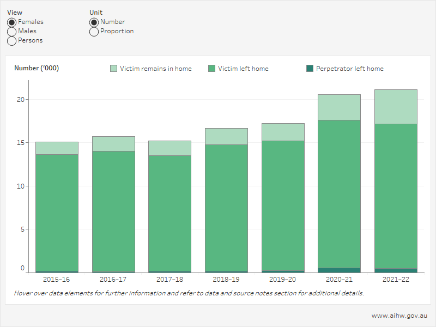Image resolution: width=436 pixels, height=327 pixels.
Task: Select the Males view option
Action: [11, 32]
